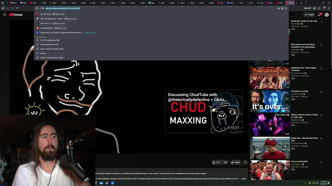The width and height of the screenshot is (332, 186).
Task: Reload the current browser page
Action: point(17,8)
